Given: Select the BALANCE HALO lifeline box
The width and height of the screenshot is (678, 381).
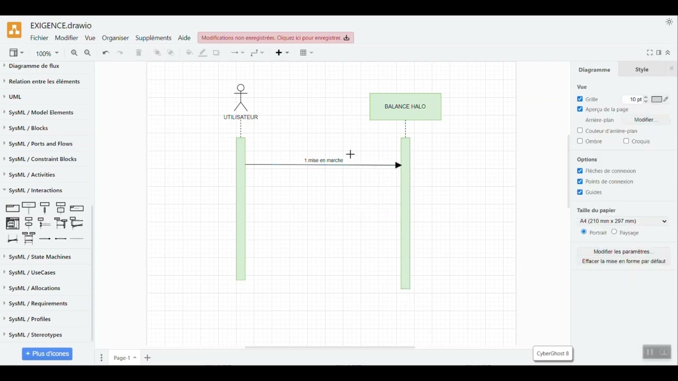Looking at the screenshot, I should (406, 107).
